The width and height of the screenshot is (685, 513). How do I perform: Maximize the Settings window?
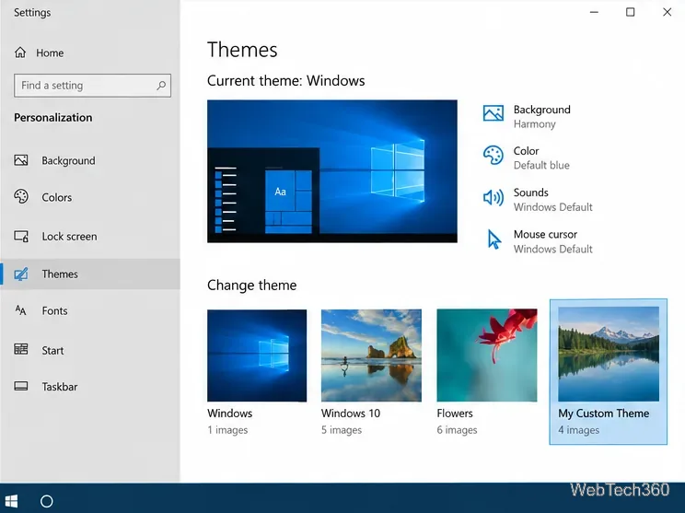[x=631, y=12]
